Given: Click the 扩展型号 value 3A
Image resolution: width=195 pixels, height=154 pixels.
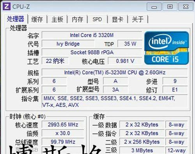Looking at the screenshot, I should click(115, 90).
